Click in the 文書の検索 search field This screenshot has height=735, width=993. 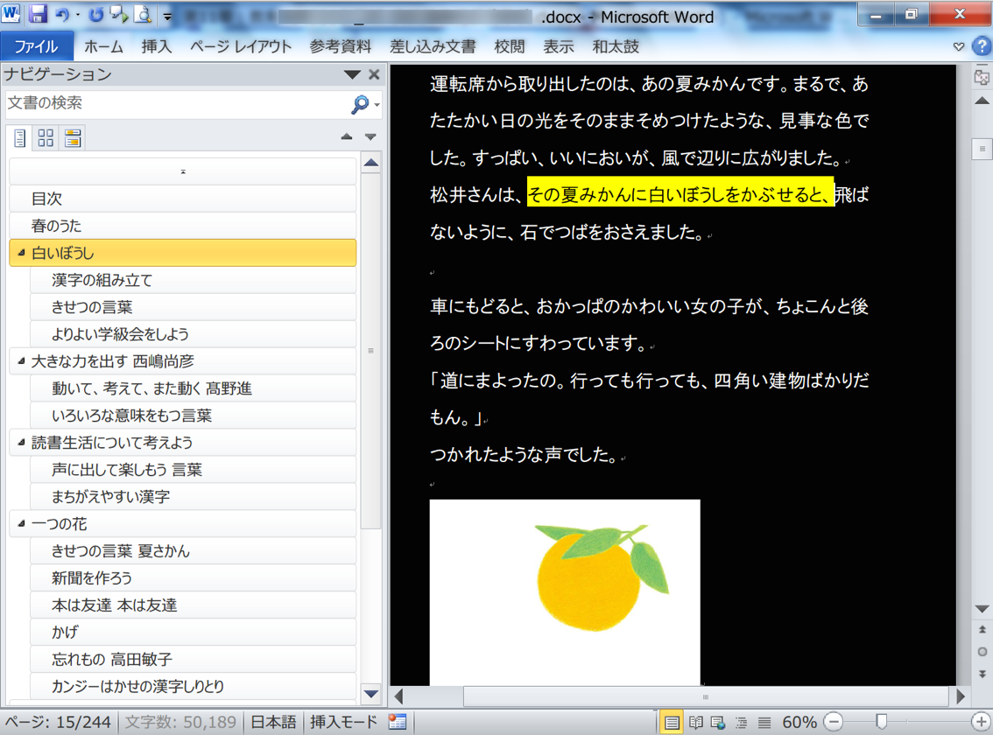175,104
